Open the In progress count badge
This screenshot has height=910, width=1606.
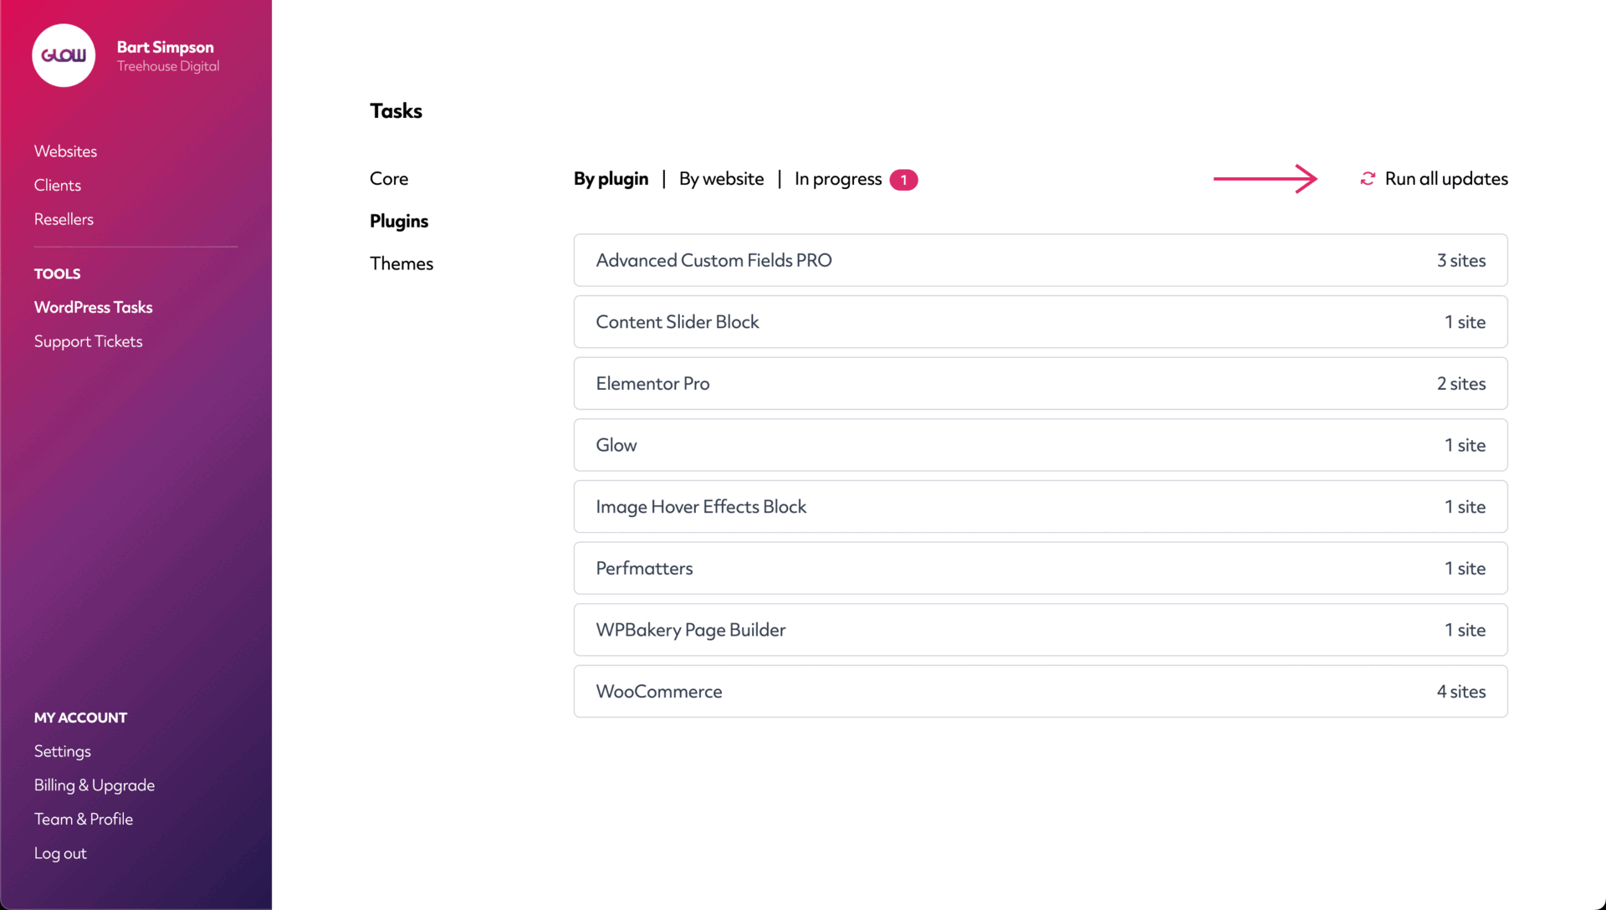pyautogui.click(x=903, y=180)
